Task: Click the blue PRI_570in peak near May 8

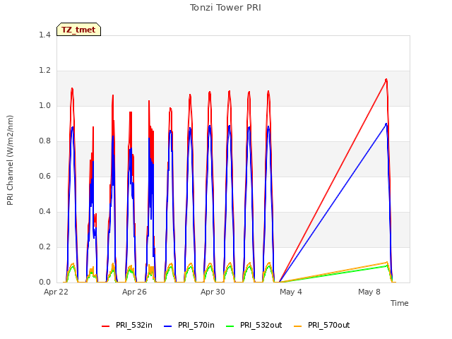Action: point(386,124)
